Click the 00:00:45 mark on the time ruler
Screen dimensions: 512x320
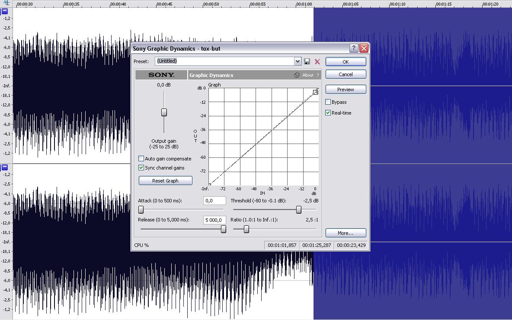pyautogui.click(x=164, y=4)
